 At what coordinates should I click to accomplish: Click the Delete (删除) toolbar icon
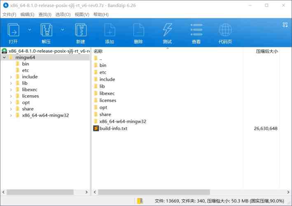point(138,30)
